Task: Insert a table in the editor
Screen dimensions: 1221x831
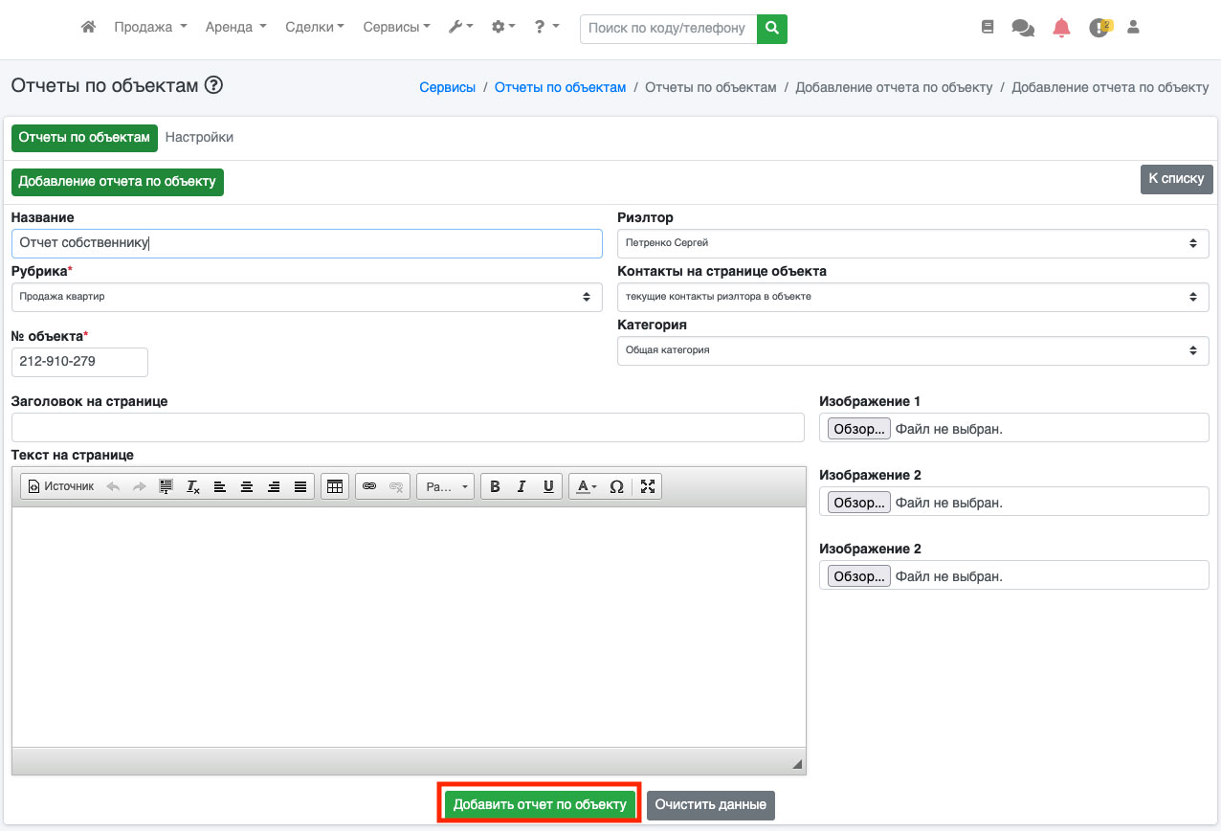Action: (334, 486)
